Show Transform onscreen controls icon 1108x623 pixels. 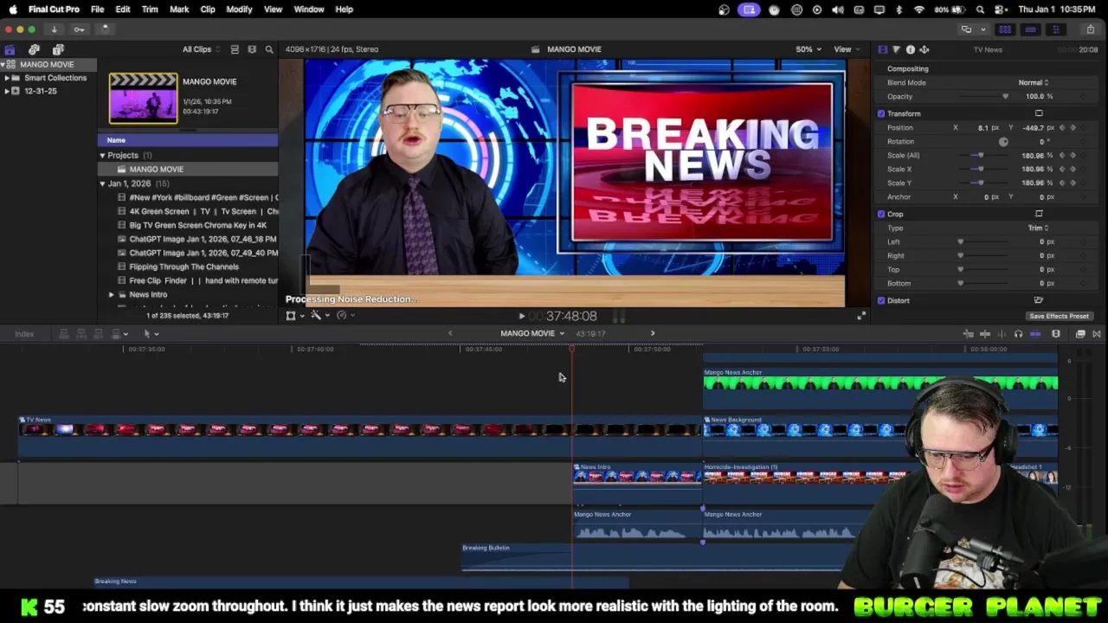point(1039,113)
